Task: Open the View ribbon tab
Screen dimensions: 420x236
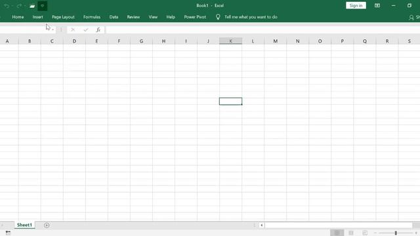Action: [x=153, y=17]
